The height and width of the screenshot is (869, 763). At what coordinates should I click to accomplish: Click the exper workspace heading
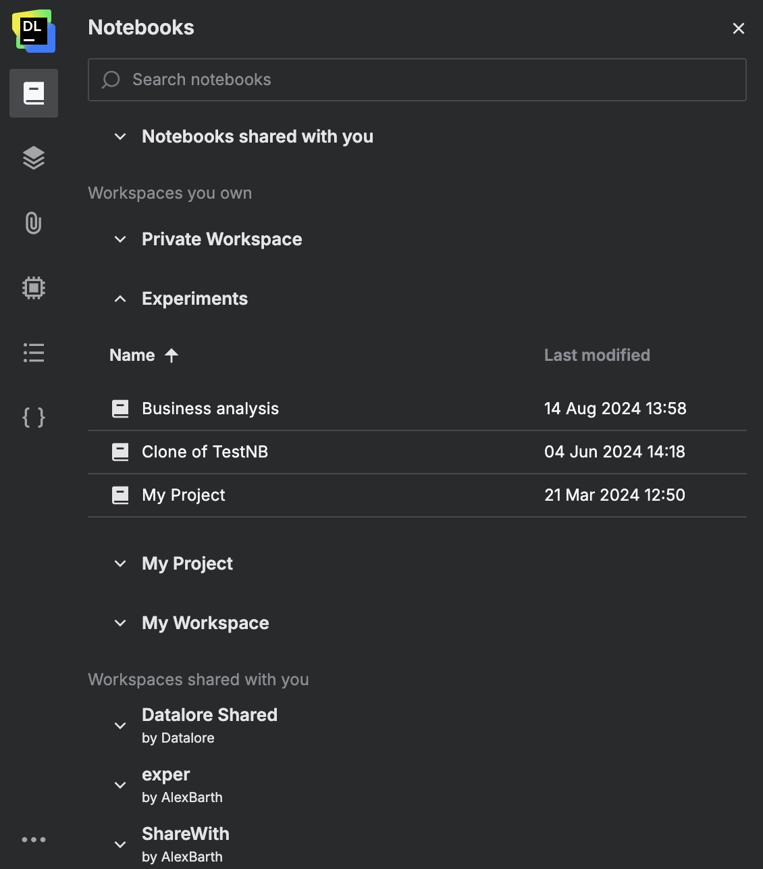point(165,775)
